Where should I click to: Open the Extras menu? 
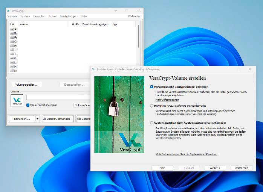[52, 16]
